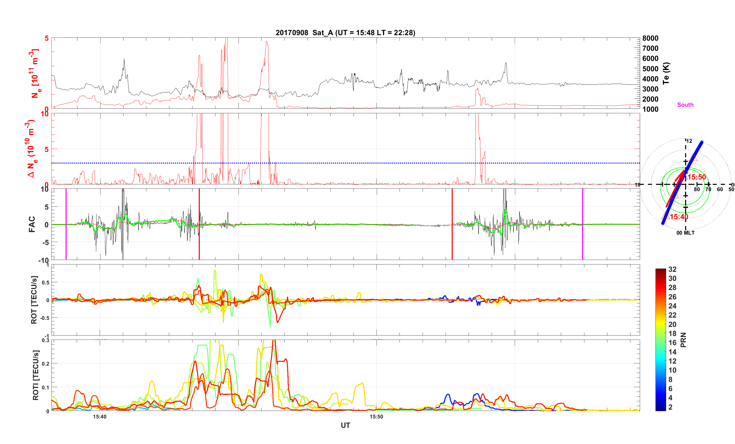Click the 'UT' x-axis label
This screenshot has width=735, height=444.
[x=345, y=425]
